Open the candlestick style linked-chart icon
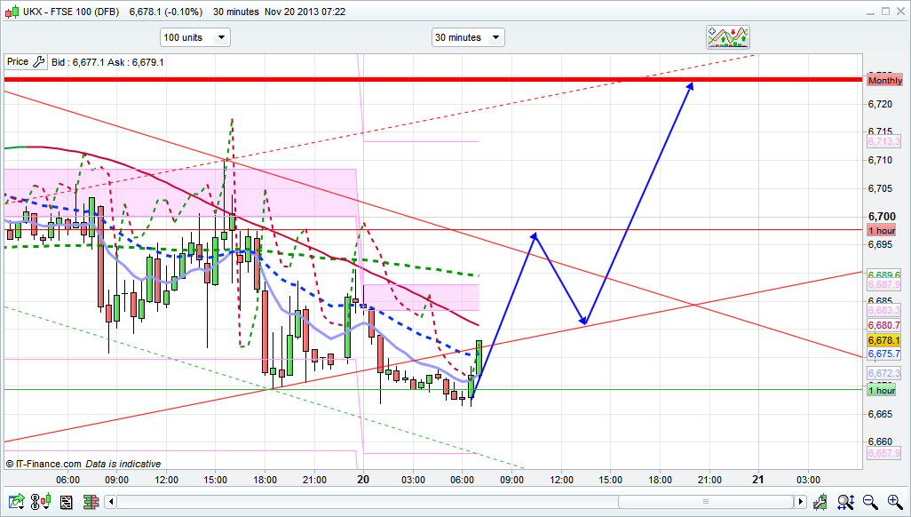This screenshot has width=911, height=517. coord(41,502)
